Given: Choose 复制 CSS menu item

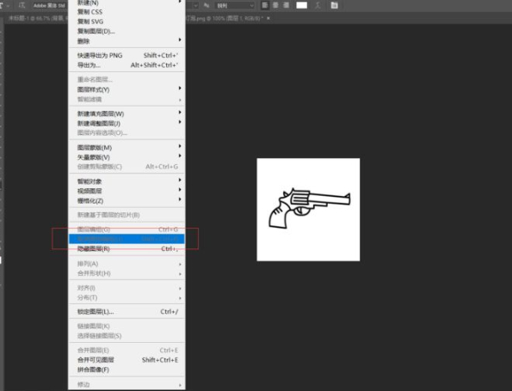Looking at the screenshot, I should (x=126, y=12).
